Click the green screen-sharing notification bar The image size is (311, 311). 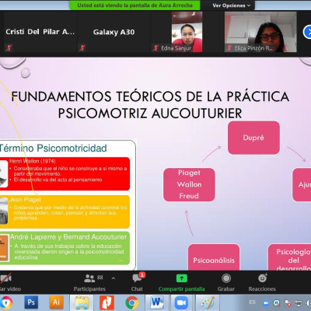135,5
